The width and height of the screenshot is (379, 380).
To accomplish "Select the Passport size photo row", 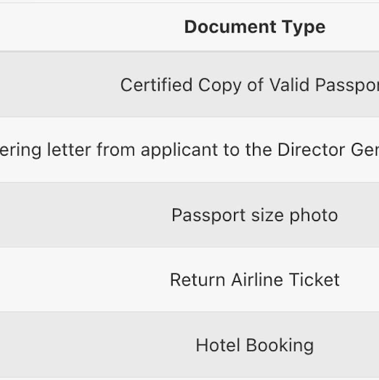I will [254, 215].
